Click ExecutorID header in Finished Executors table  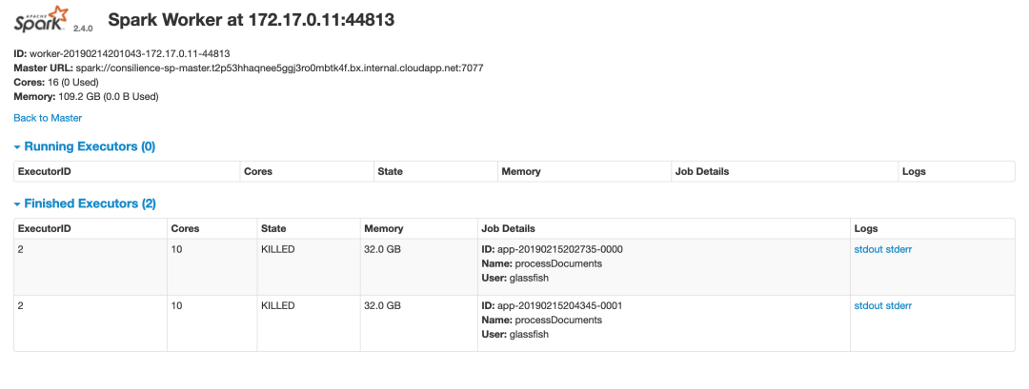(x=45, y=229)
